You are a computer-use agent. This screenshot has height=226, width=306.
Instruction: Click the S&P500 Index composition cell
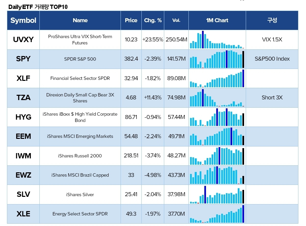[272, 59]
